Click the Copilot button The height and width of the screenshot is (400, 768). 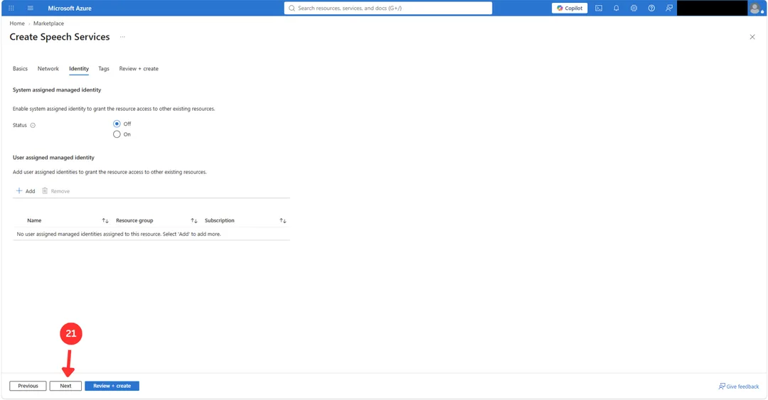[570, 8]
